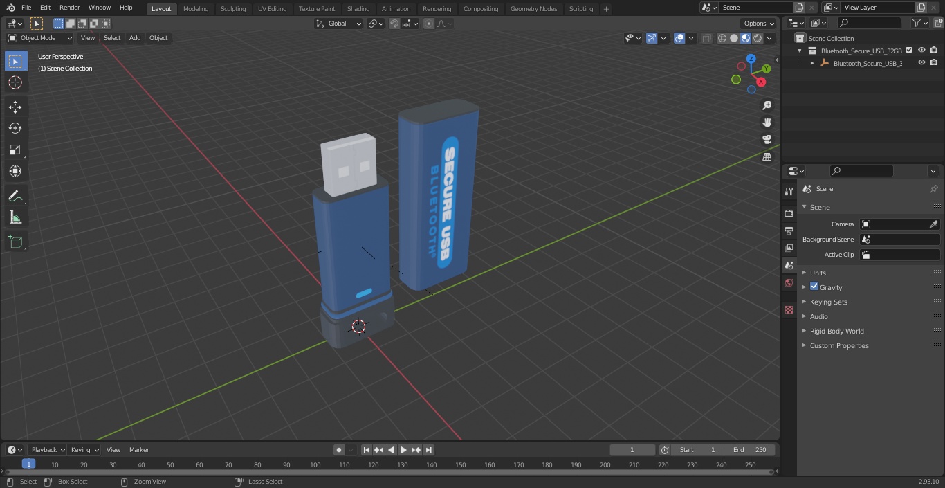Pick the Annotate tool
Image resolution: width=945 pixels, height=488 pixels.
[15, 196]
